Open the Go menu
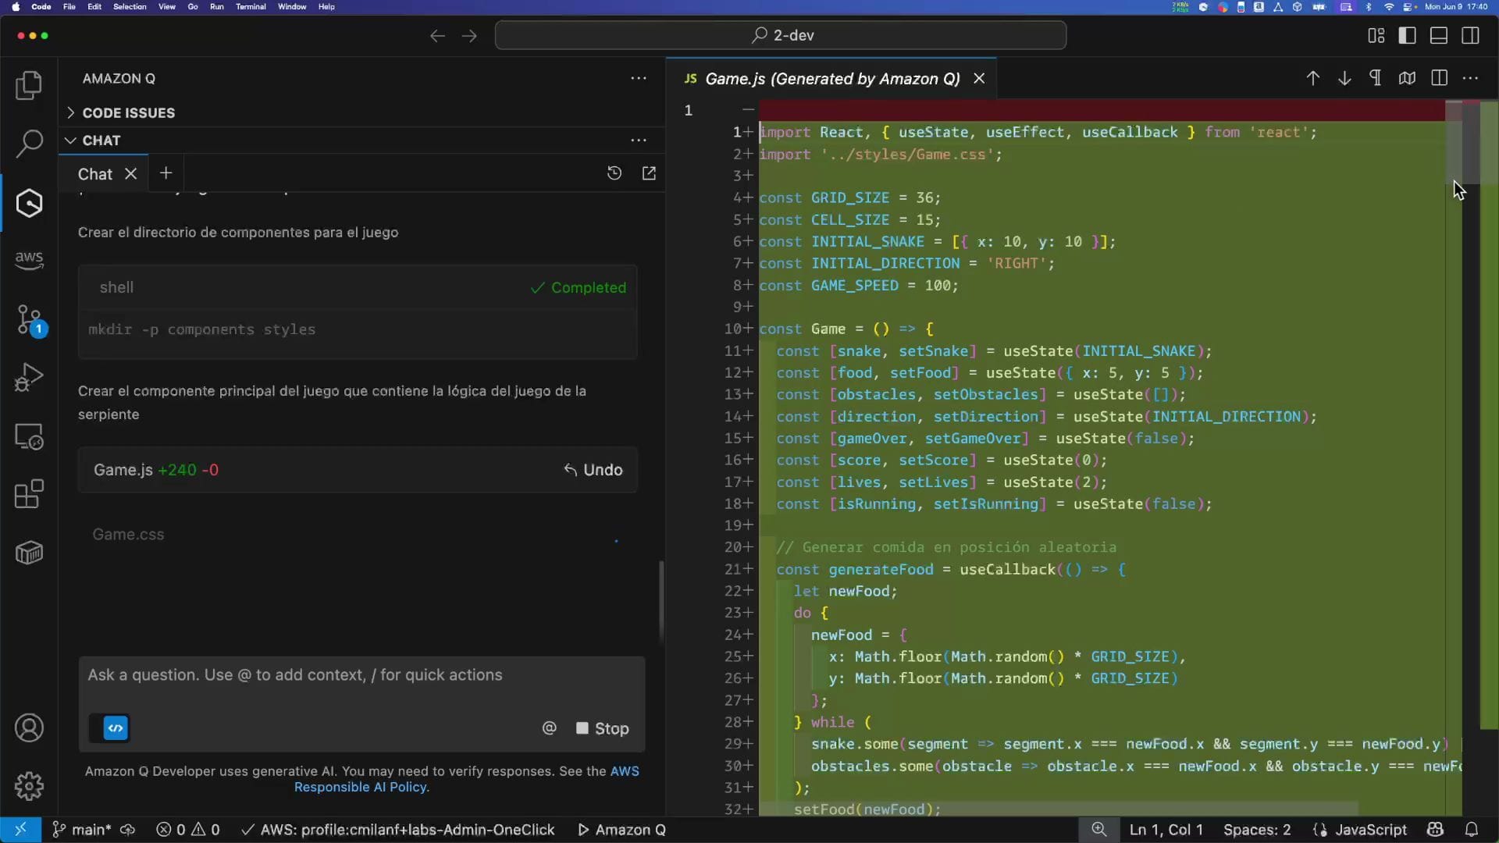 [x=193, y=6]
